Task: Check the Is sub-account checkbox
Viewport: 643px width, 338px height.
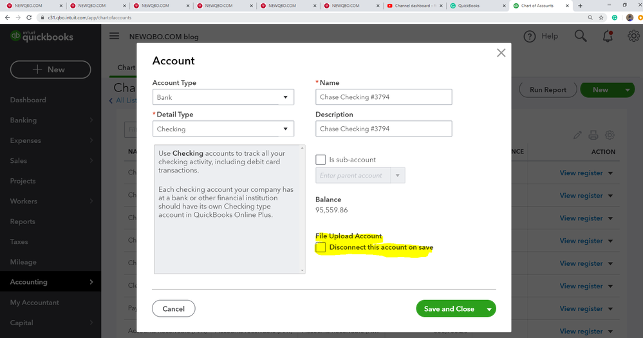Action: coord(321,159)
